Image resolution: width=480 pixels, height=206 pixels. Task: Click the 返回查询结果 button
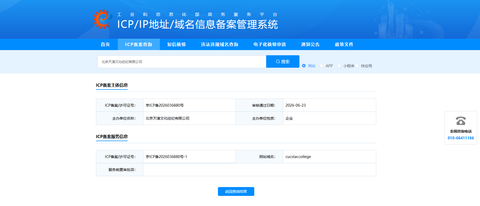point(236,191)
